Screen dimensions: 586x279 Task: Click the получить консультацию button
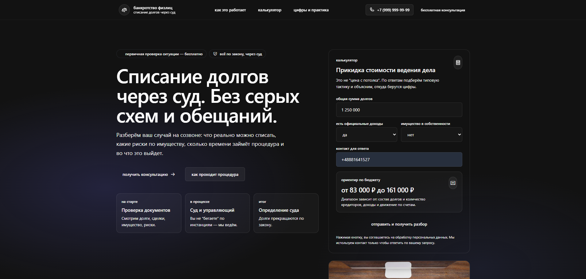tap(149, 174)
